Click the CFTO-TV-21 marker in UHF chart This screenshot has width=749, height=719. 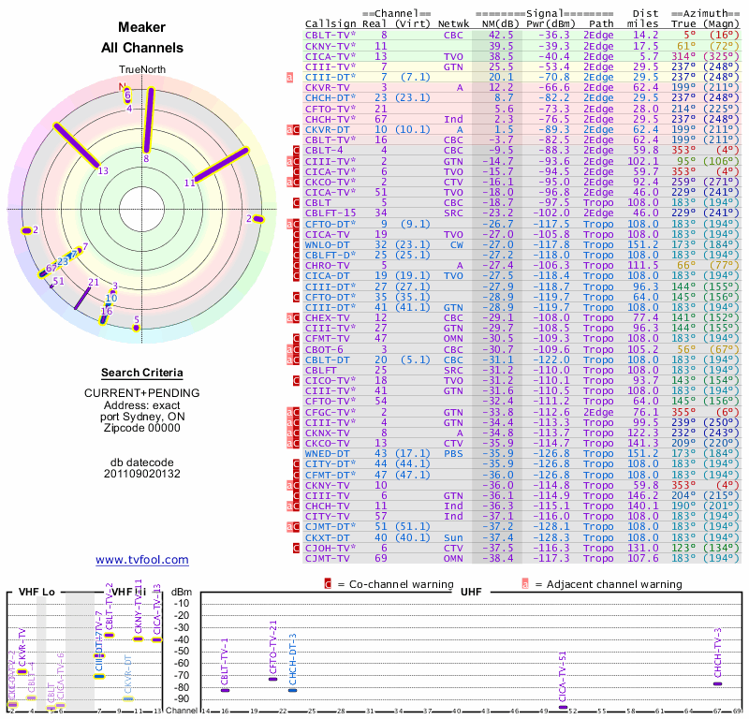coord(272,678)
